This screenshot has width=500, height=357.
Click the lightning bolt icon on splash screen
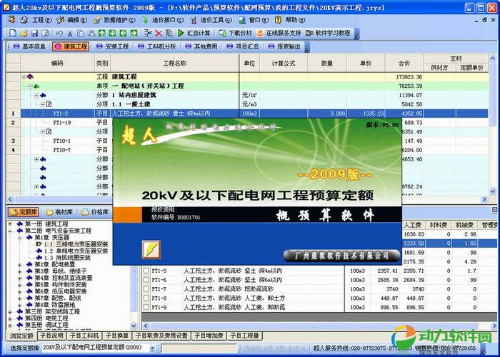coord(151,249)
